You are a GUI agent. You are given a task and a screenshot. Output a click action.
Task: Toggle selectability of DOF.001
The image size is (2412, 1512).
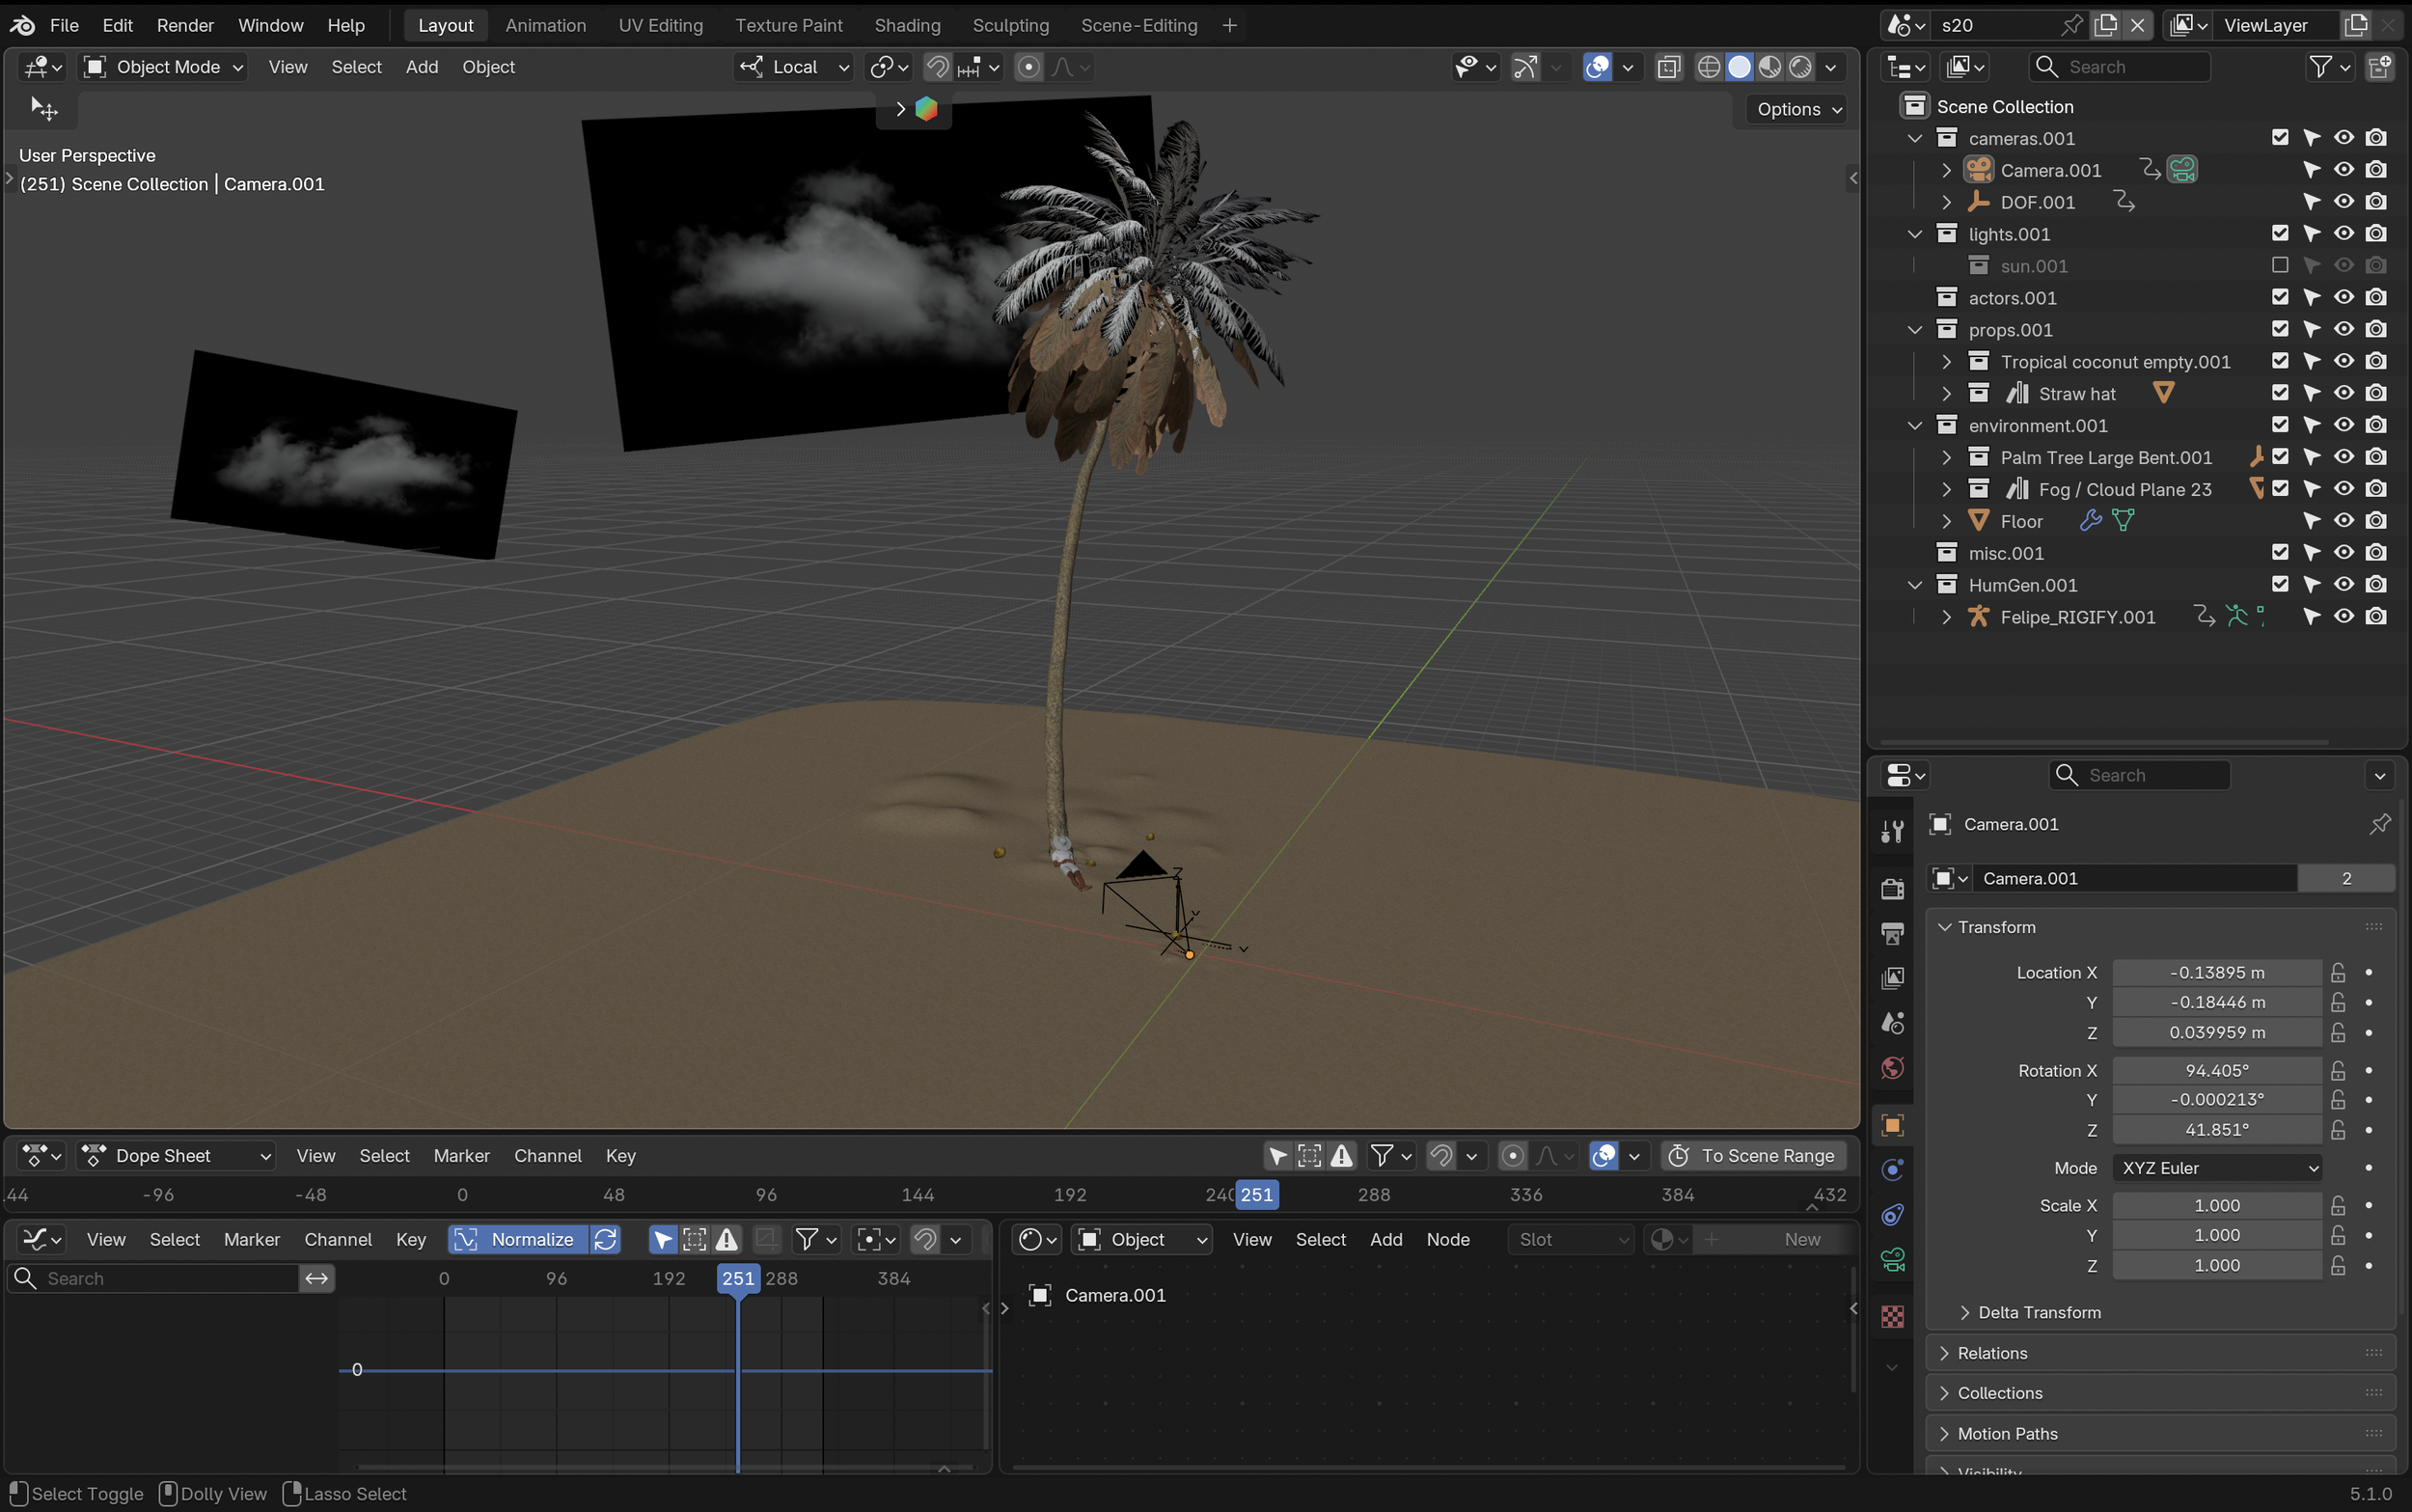tap(2312, 202)
